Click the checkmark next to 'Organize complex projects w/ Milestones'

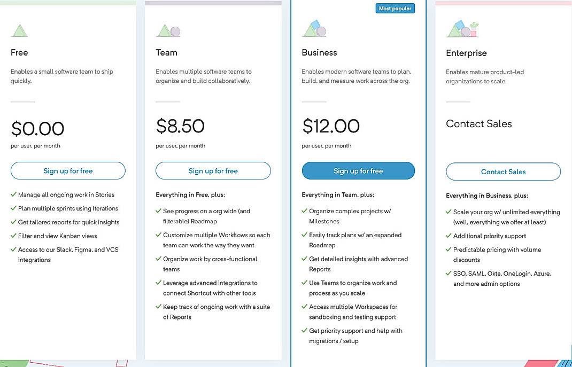coord(303,210)
